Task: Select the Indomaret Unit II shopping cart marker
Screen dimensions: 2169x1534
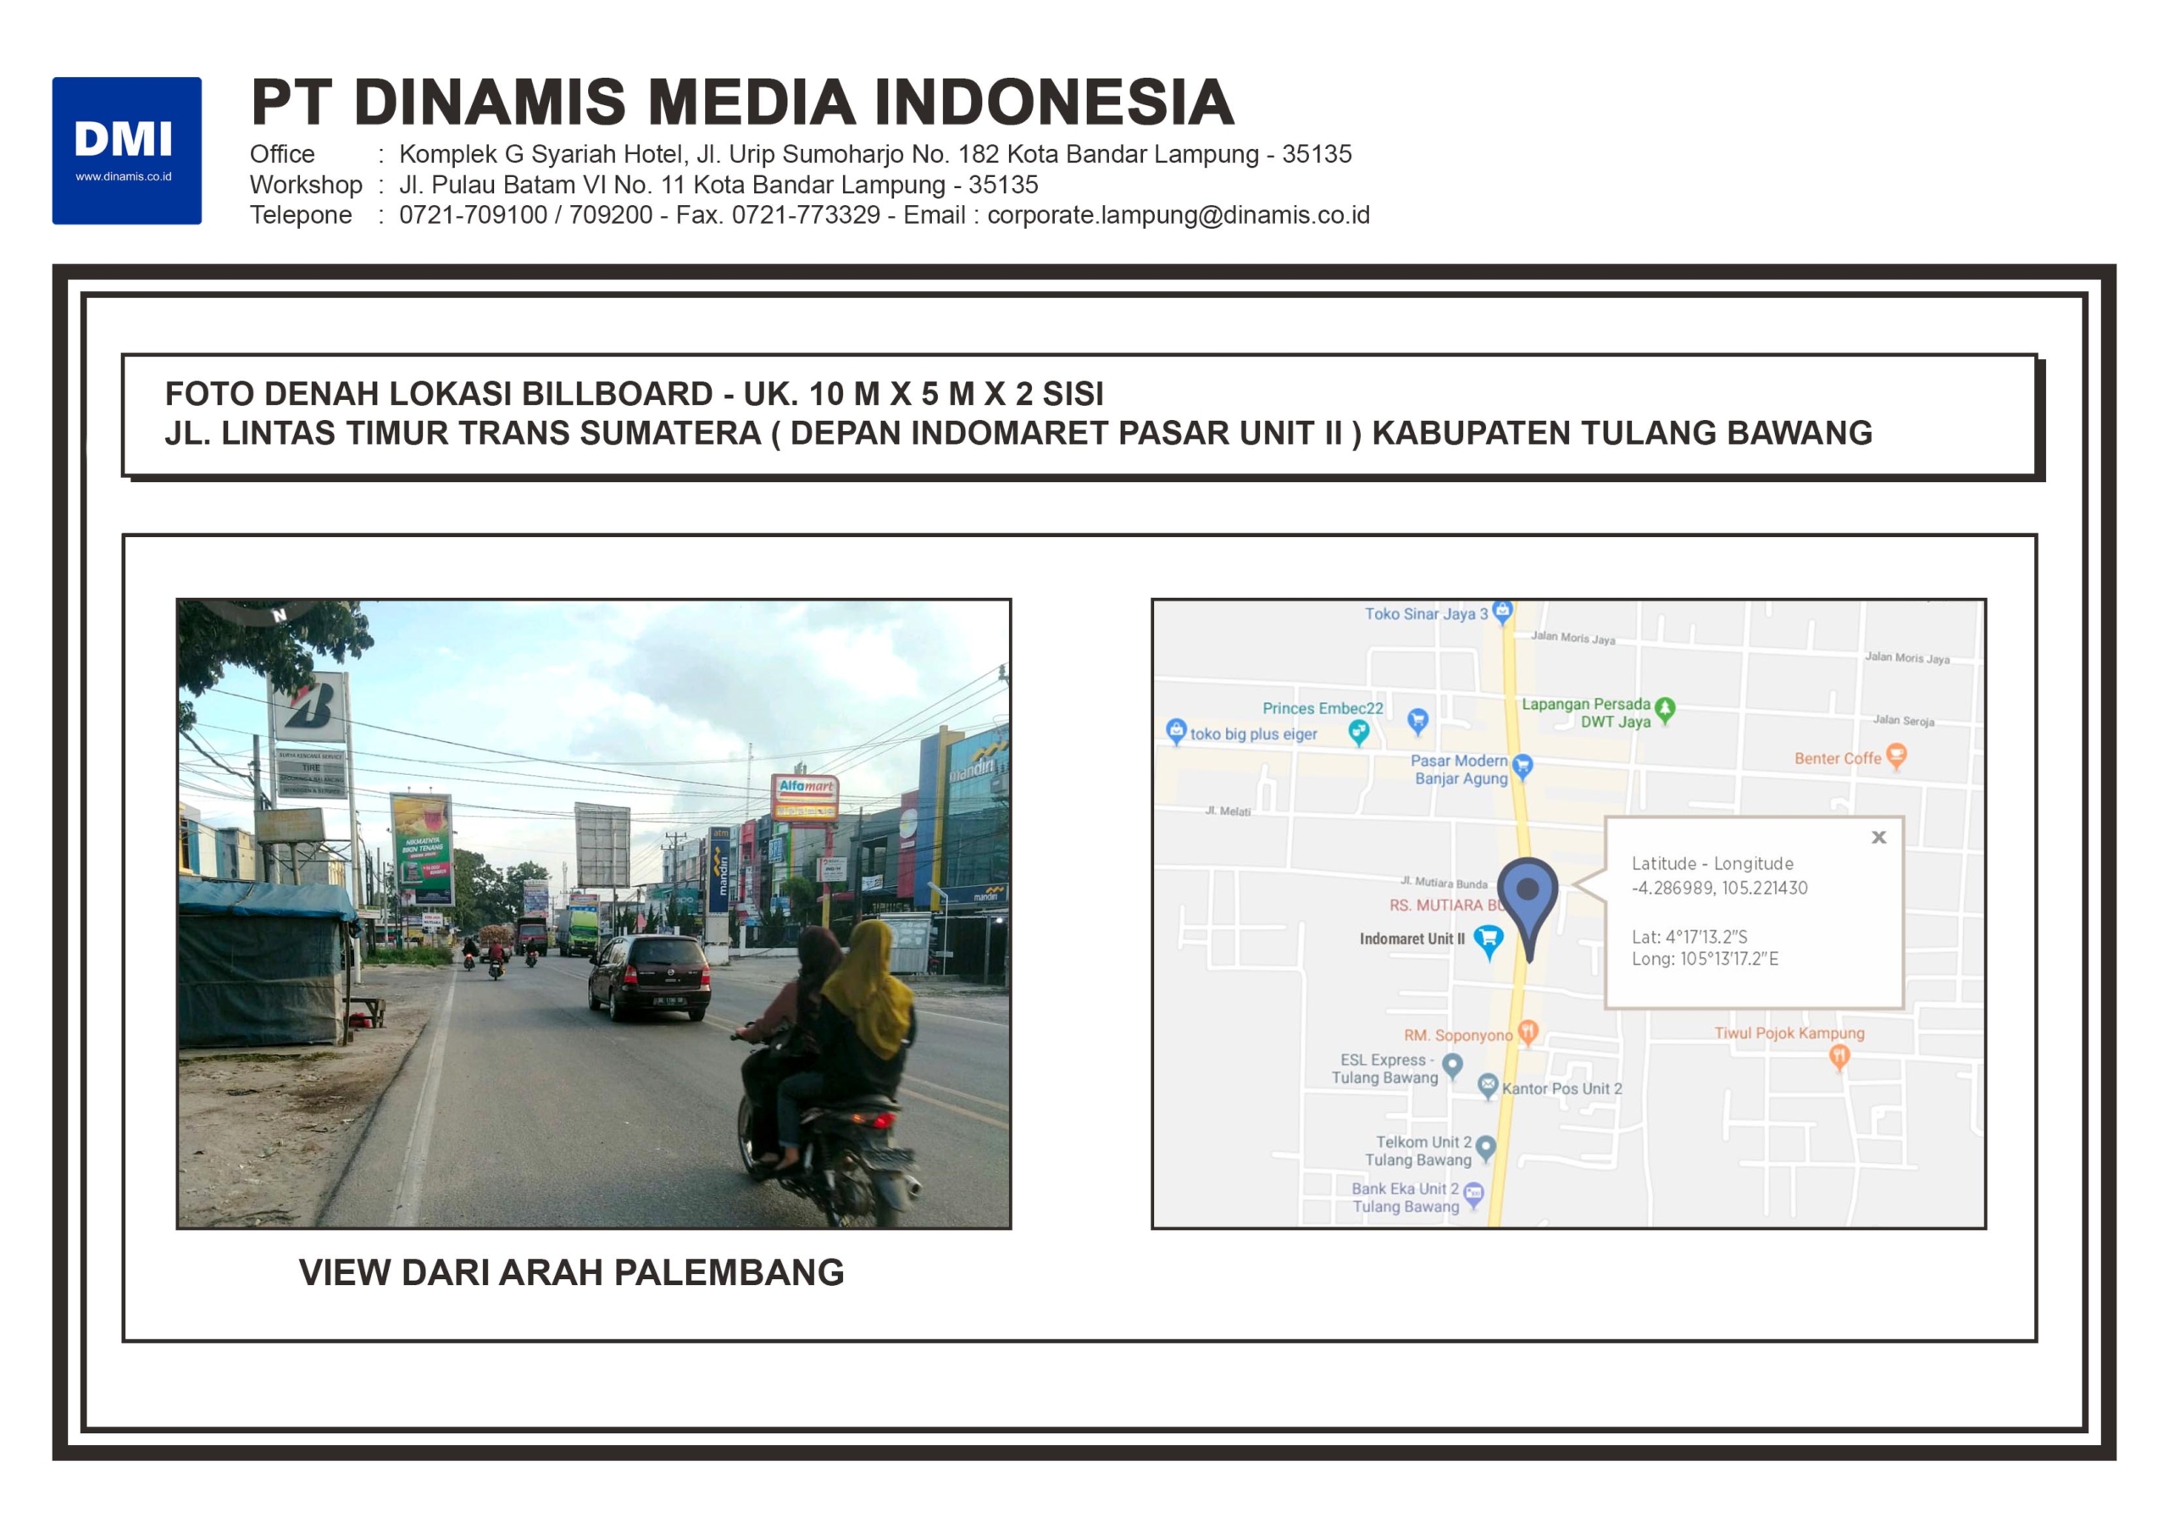Action: click(x=1488, y=942)
